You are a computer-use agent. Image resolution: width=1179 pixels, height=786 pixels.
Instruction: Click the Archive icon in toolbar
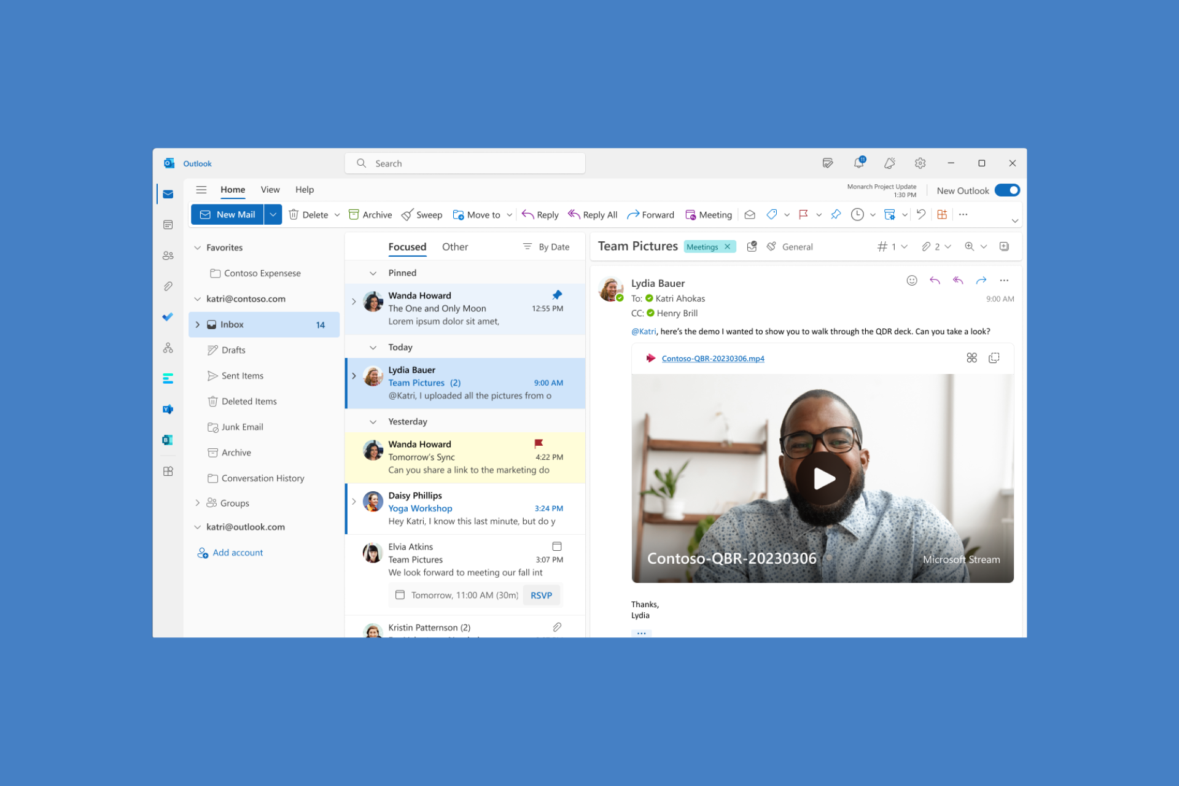[x=356, y=214]
